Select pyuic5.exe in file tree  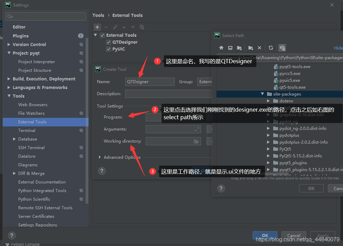(x=290, y=80)
